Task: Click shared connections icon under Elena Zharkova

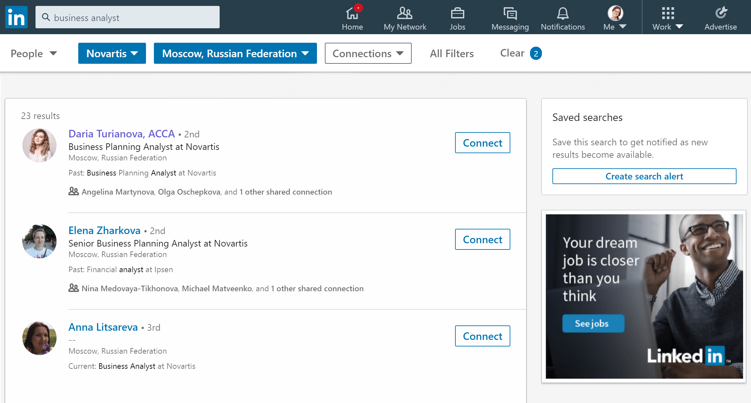Action: click(x=74, y=288)
